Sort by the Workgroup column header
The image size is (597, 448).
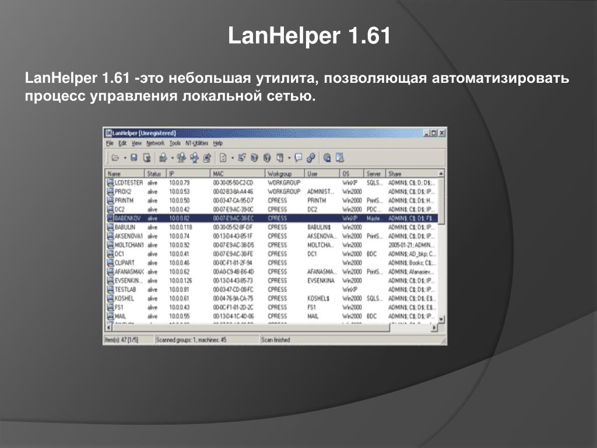pos(285,174)
